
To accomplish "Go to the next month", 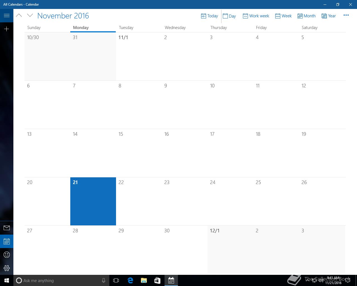I will pyautogui.click(x=30, y=15).
